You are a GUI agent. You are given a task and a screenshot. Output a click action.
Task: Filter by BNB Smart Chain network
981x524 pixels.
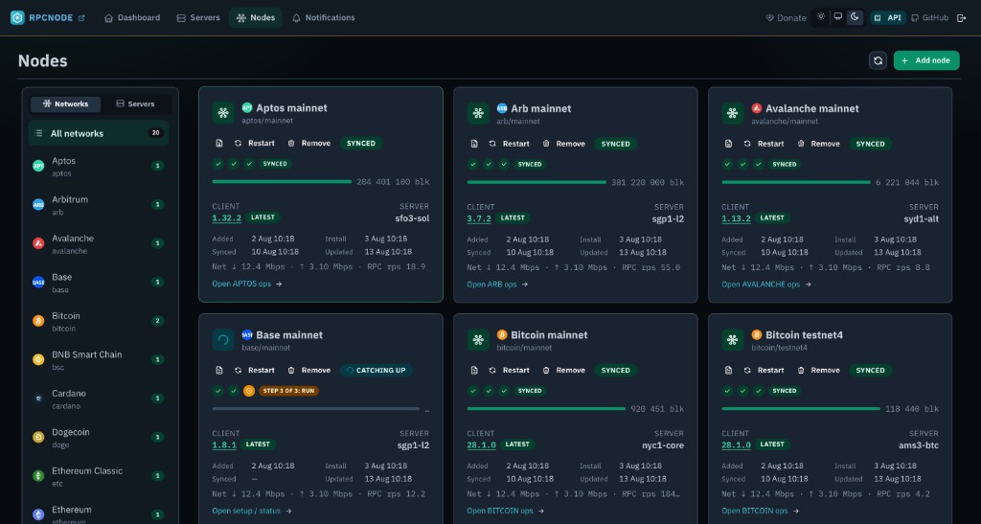point(99,360)
